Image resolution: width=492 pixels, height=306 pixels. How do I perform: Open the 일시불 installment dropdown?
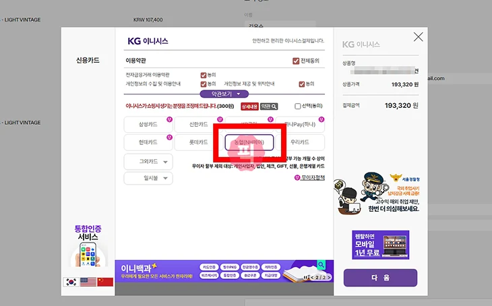point(148,178)
